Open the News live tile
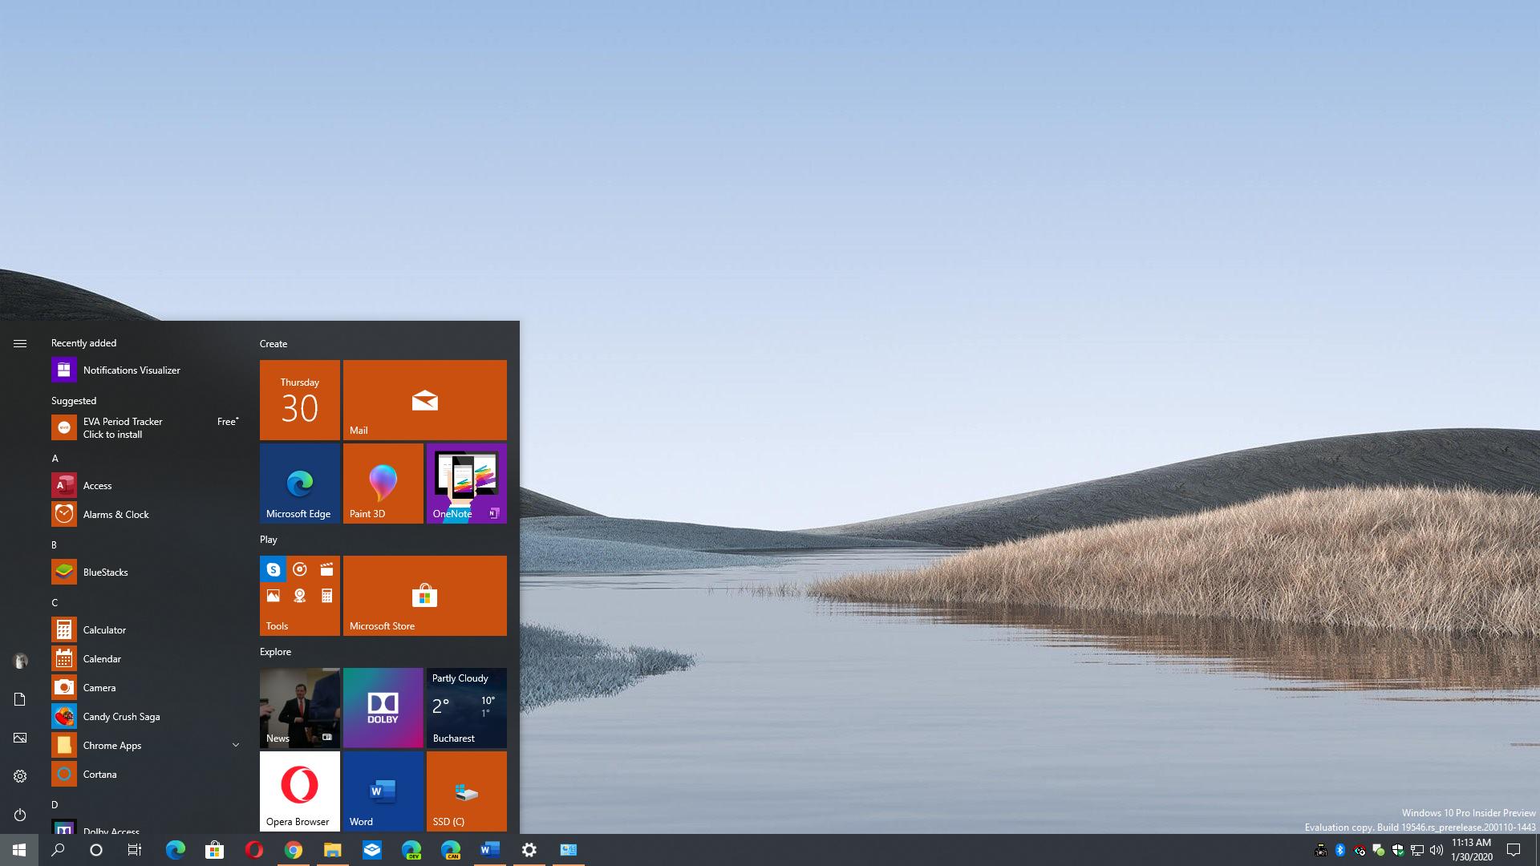Screen dimensions: 1540x866 pos(300,708)
